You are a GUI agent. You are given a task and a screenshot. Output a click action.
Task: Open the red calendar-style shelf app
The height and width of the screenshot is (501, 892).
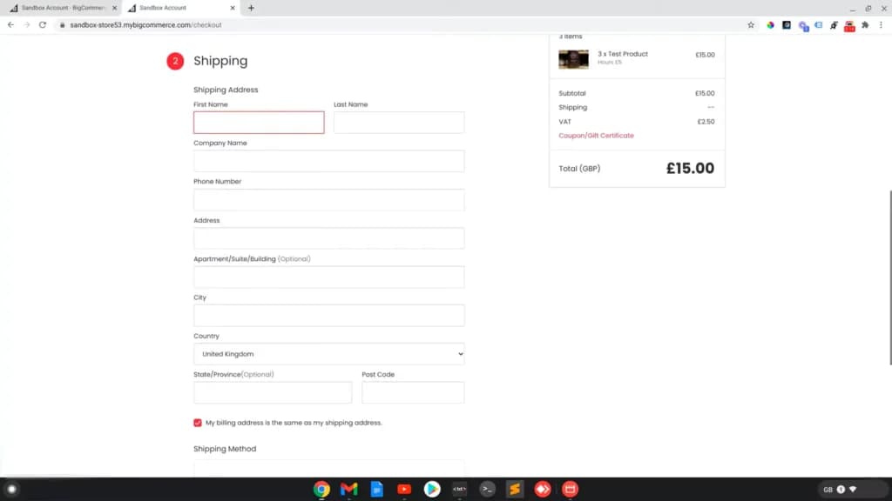click(x=570, y=489)
